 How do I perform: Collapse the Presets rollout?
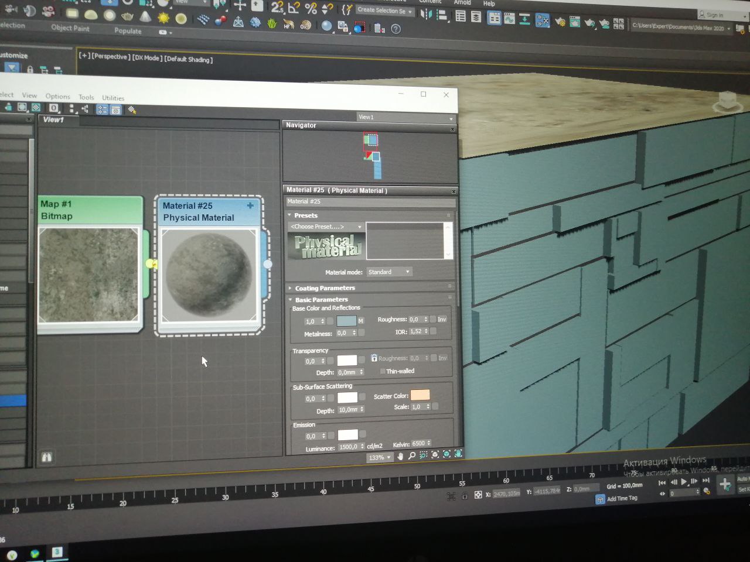pyautogui.click(x=289, y=215)
